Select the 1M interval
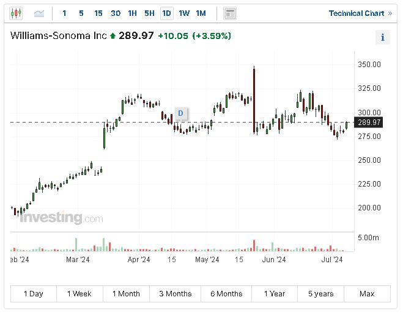Screen dimensions: 403x314 pos(201,13)
